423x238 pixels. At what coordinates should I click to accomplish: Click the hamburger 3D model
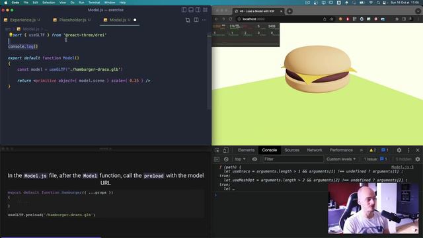point(319,69)
